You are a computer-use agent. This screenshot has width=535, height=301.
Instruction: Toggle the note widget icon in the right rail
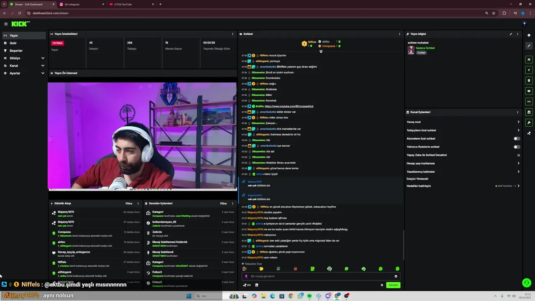click(x=529, y=80)
